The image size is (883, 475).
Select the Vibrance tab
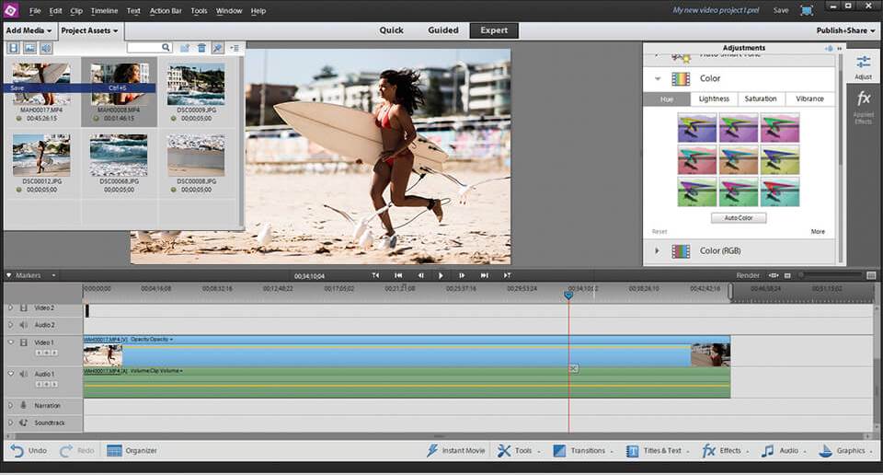pos(809,98)
